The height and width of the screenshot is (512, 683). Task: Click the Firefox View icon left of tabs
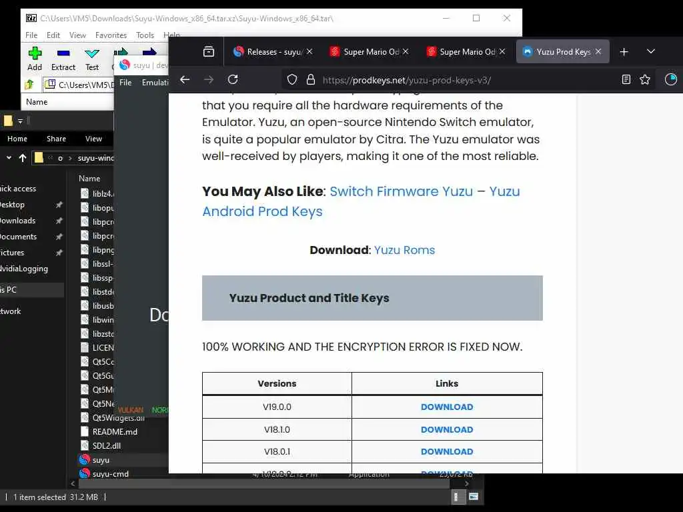coord(209,52)
